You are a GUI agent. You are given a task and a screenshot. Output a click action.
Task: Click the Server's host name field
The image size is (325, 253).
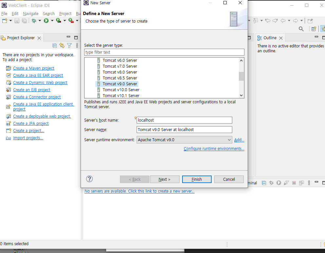(x=184, y=120)
